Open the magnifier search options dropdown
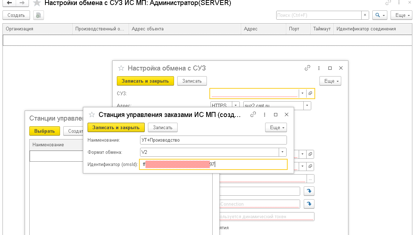Viewport: 417px width, 235px height. click(380, 15)
